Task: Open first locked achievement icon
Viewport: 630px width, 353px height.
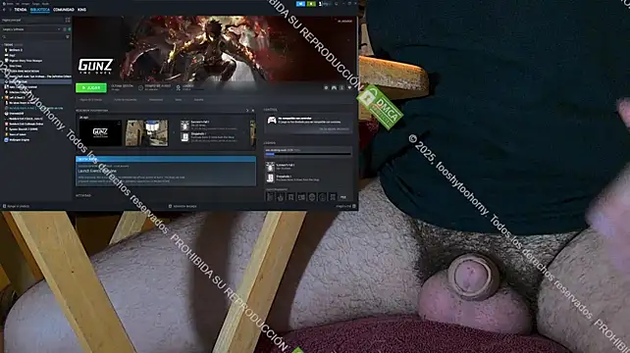Action: point(270,197)
